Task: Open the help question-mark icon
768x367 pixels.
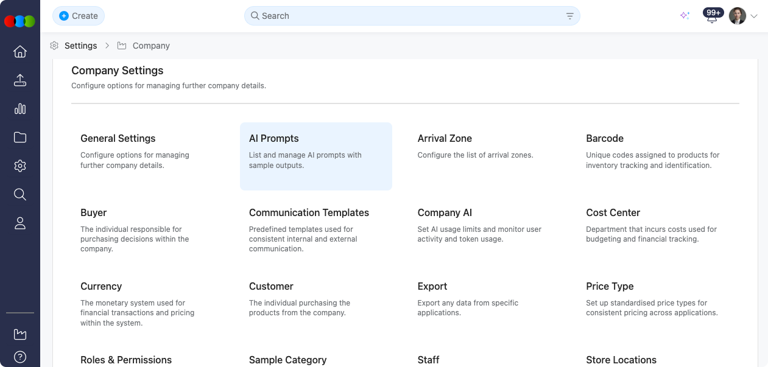Action: coord(19,357)
